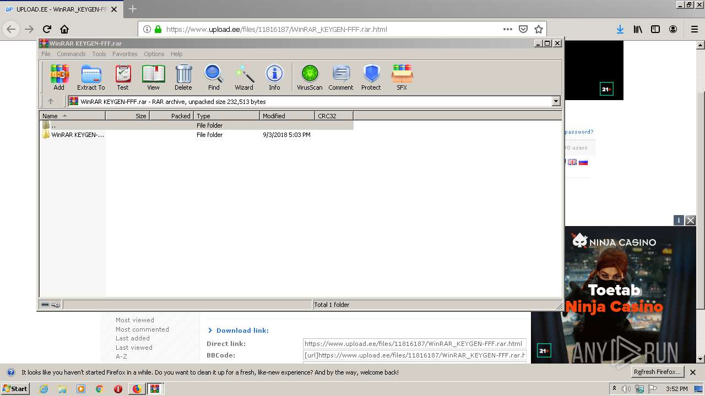Screen dimensions: 705x396
Task: Sort by the Modified column header
Action: tap(287, 116)
